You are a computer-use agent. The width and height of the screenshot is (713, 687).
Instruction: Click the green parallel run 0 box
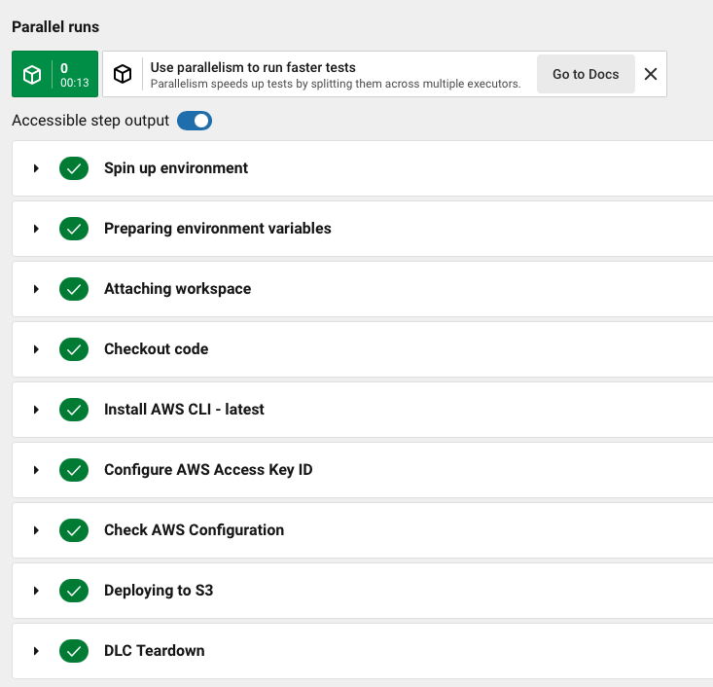point(54,75)
